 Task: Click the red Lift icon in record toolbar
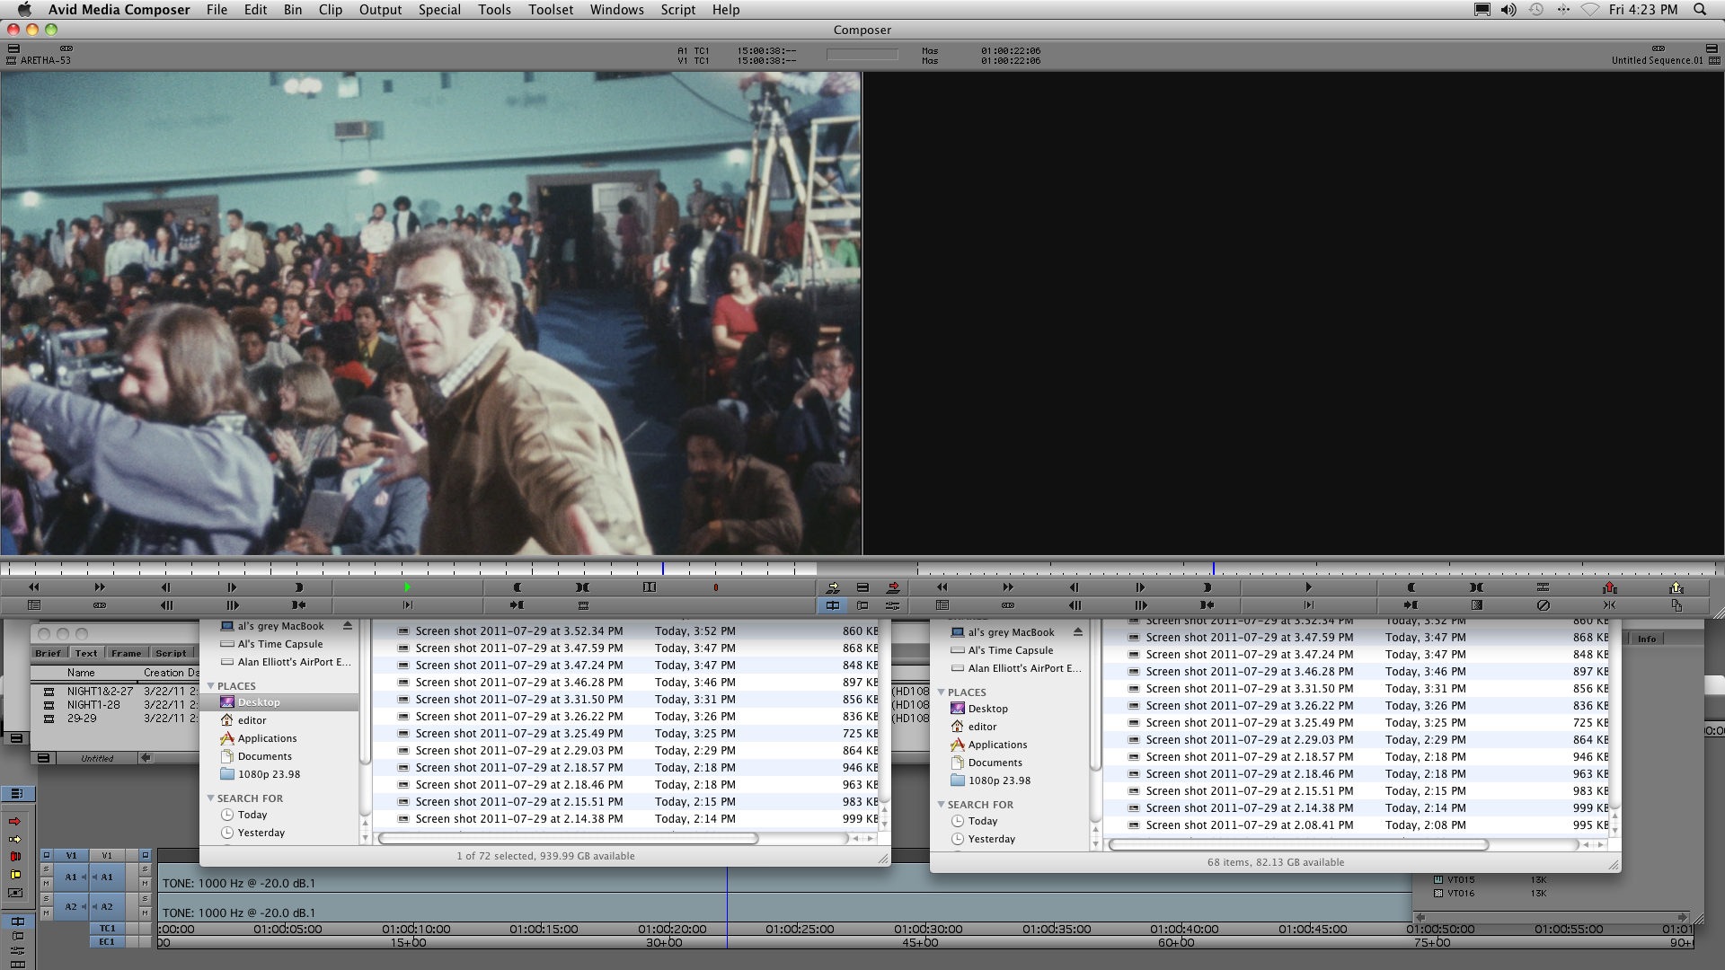click(x=1609, y=587)
